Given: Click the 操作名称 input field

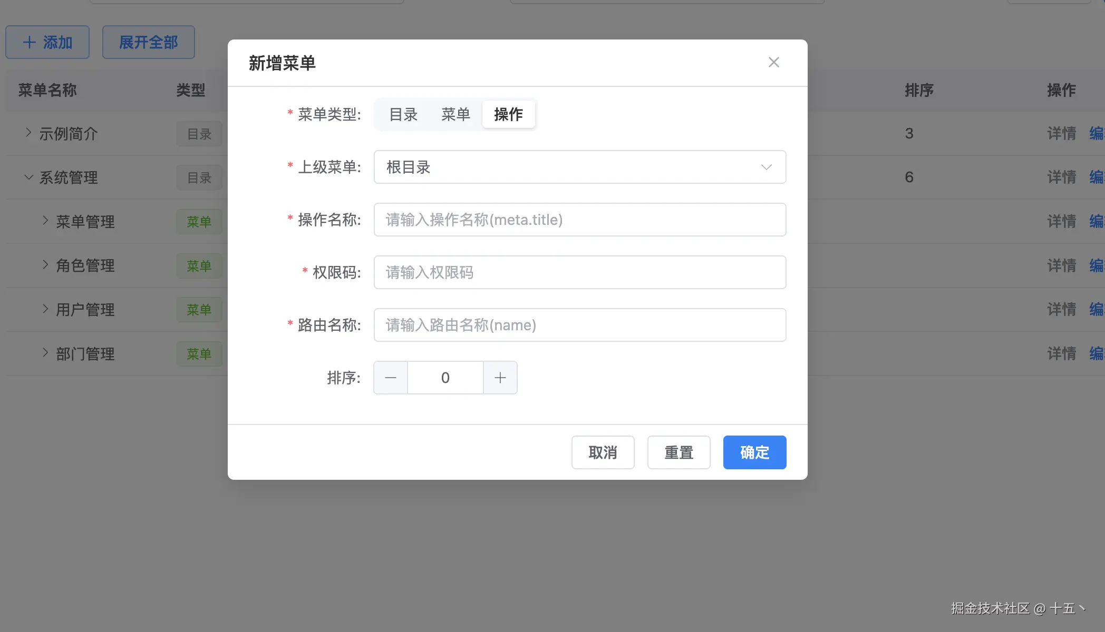Looking at the screenshot, I should 579,220.
